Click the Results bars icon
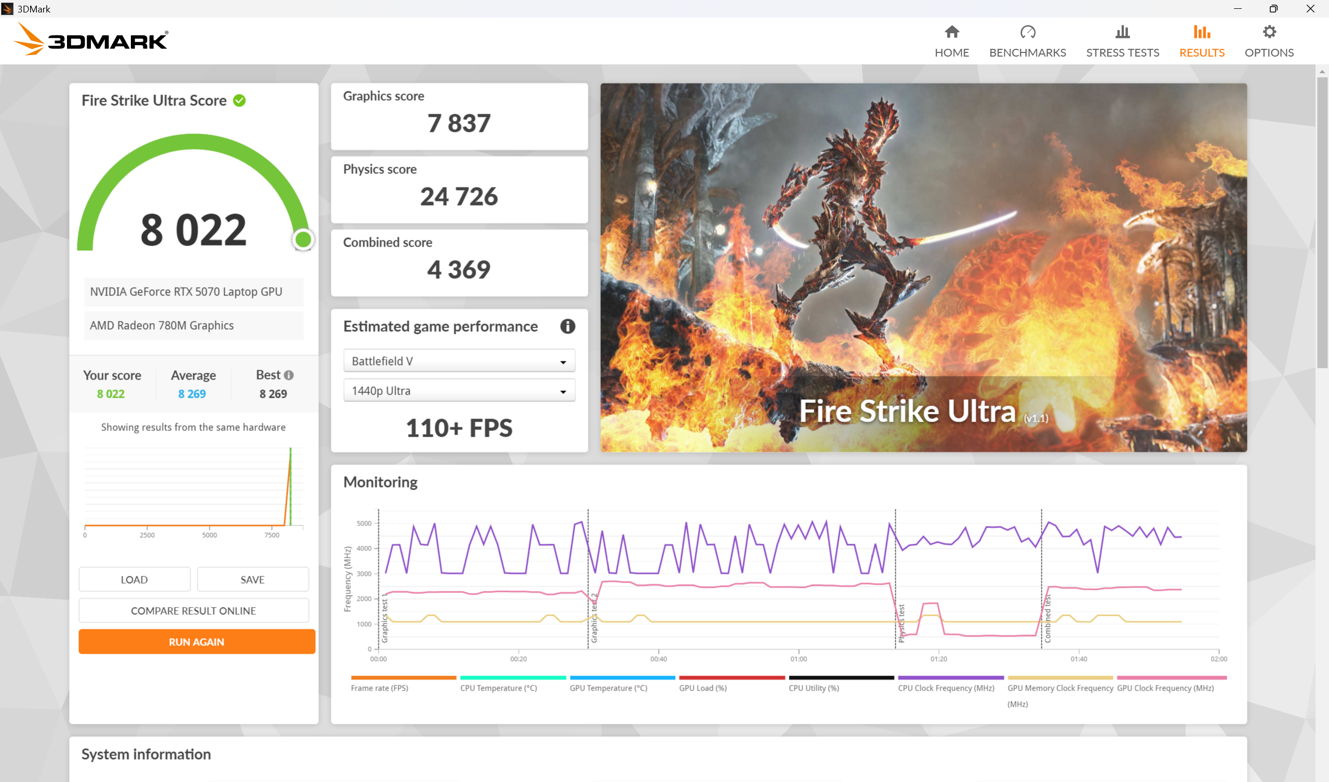Viewport: 1329px width, 782px height. click(1201, 32)
